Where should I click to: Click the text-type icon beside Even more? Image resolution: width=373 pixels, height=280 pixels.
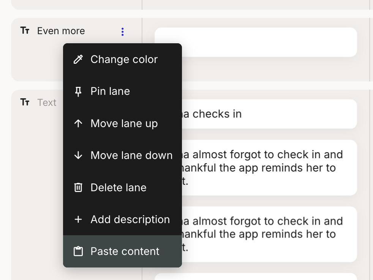pyautogui.click(x=25, y=31)
